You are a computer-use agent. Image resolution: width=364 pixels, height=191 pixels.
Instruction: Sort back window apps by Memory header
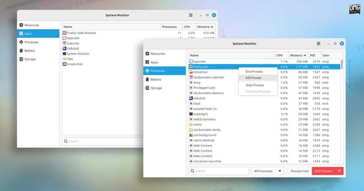pyautogui.click(x=205, y=27)
